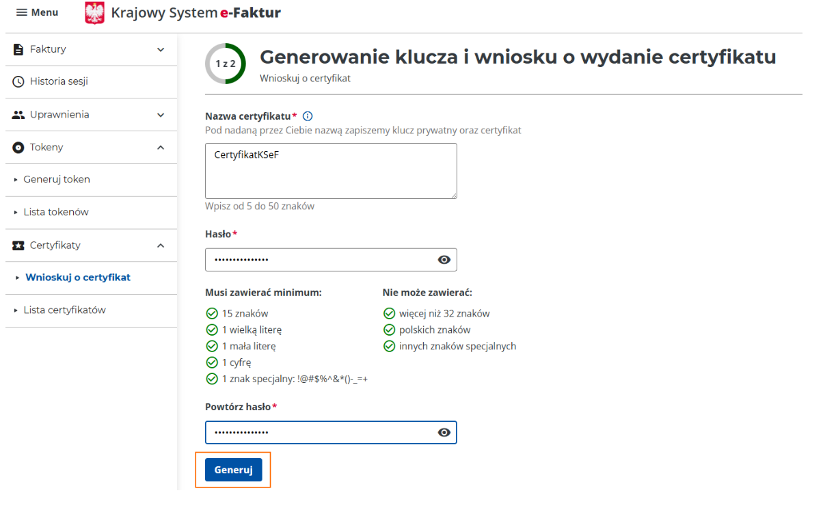
Task: Click the Tokeny disc icon
Action: (x=18, y=148)
